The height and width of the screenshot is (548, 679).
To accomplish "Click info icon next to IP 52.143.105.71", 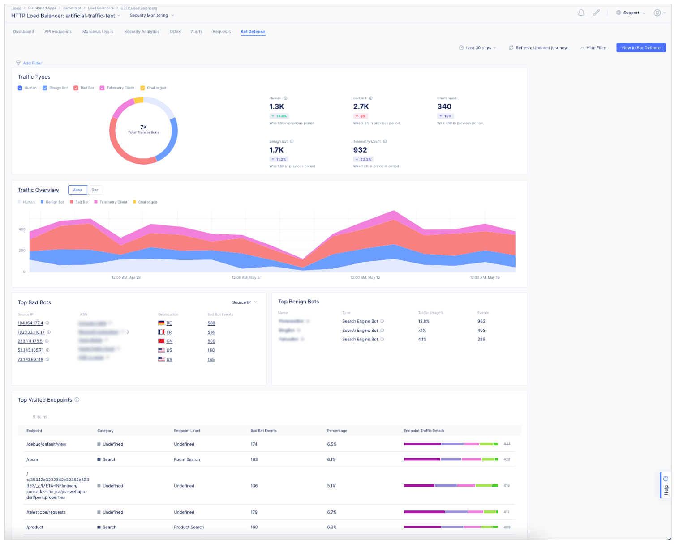I will (x=47, y=350).
